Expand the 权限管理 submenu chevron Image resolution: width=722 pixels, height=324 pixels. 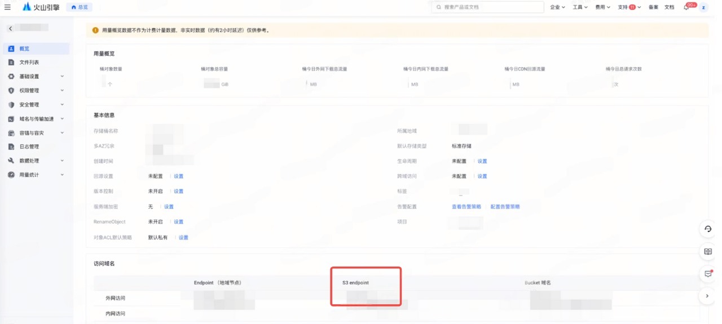point(62,91)
